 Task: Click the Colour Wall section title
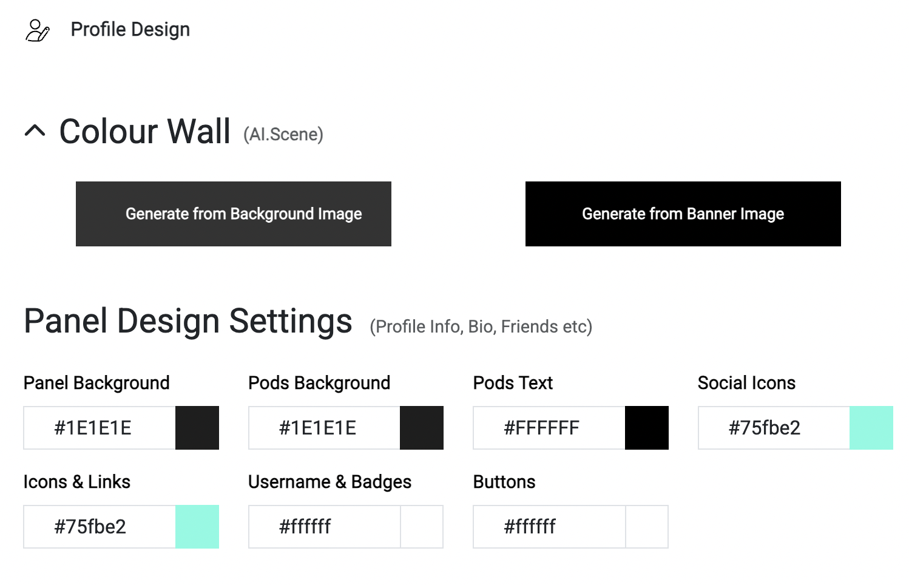144,131
